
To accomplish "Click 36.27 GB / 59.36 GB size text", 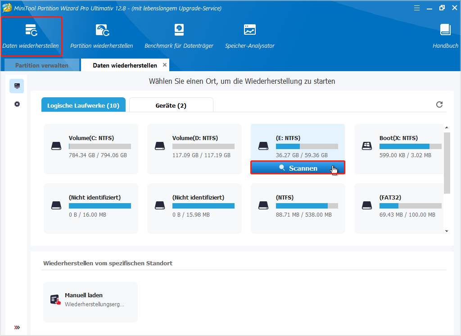I will click(302, 155).
